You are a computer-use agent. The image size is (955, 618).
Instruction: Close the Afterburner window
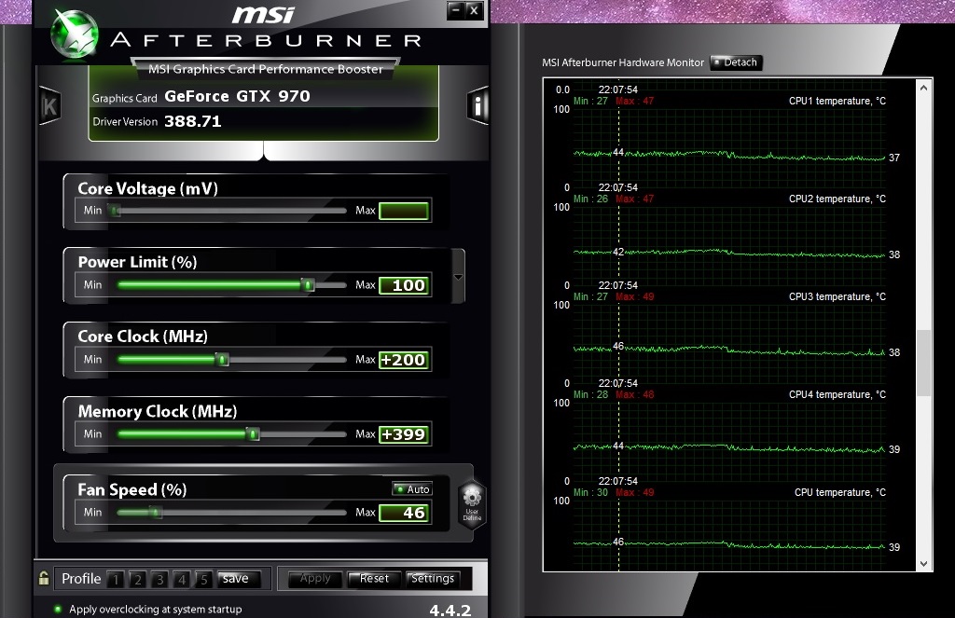pos(475,10)
